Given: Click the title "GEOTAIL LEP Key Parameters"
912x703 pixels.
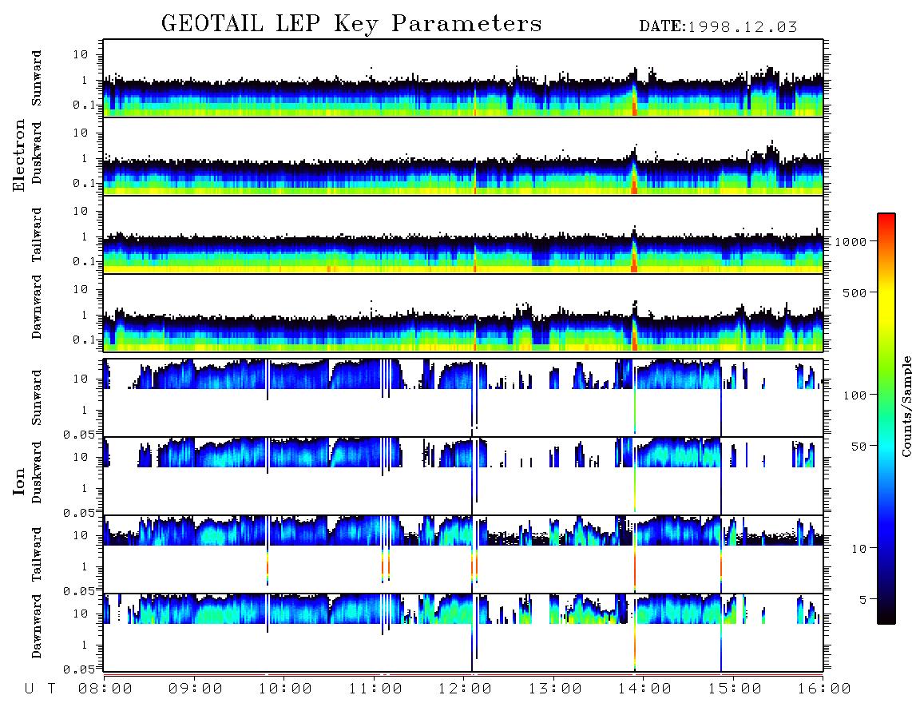Looking at the screenshot, I should click(x=351, y=24).
